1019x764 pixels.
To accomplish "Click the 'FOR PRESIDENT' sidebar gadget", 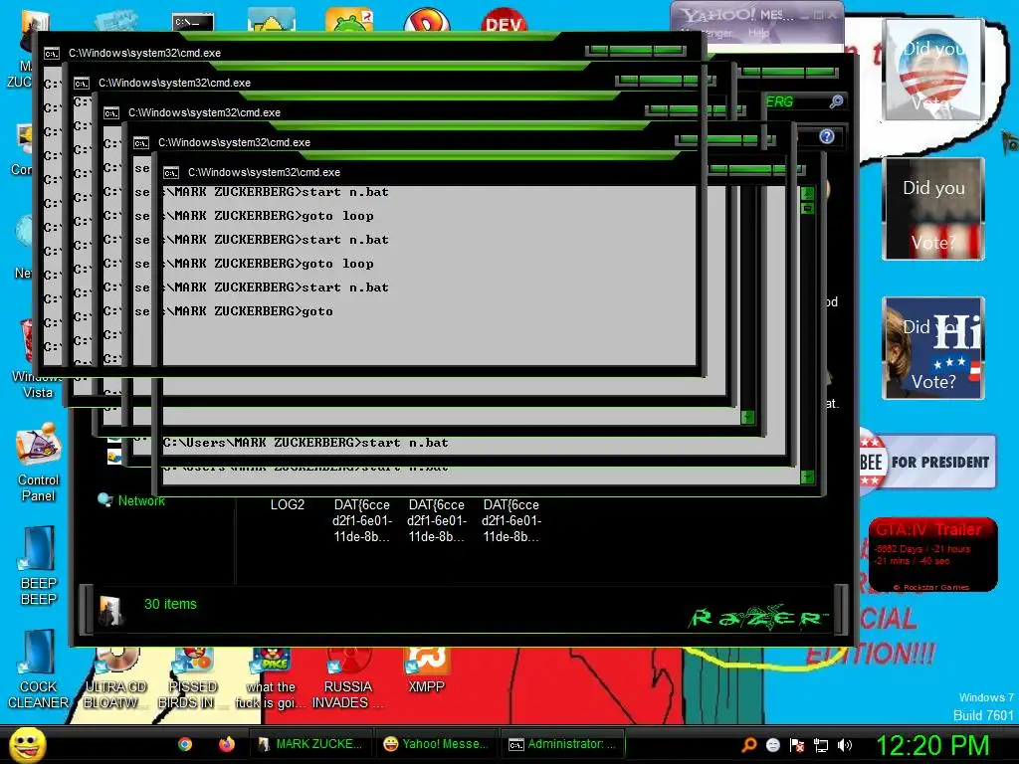I will (927, 462).
